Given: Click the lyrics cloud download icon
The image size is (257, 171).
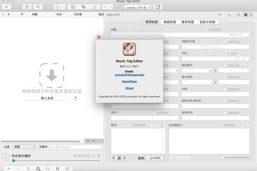Looking at the screenshot, I should (x=153, y=126).
